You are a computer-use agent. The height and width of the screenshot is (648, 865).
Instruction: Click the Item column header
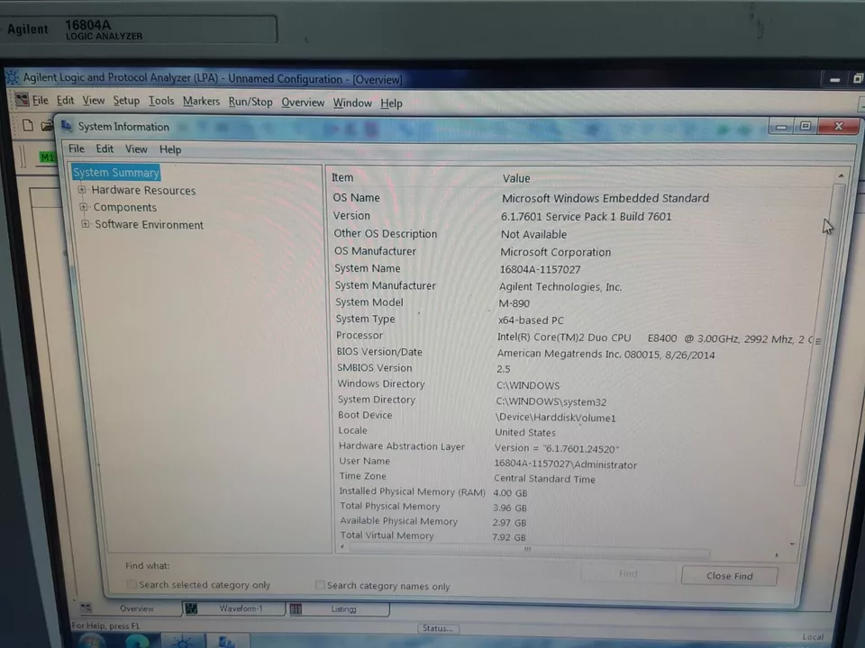coord(342,177)
